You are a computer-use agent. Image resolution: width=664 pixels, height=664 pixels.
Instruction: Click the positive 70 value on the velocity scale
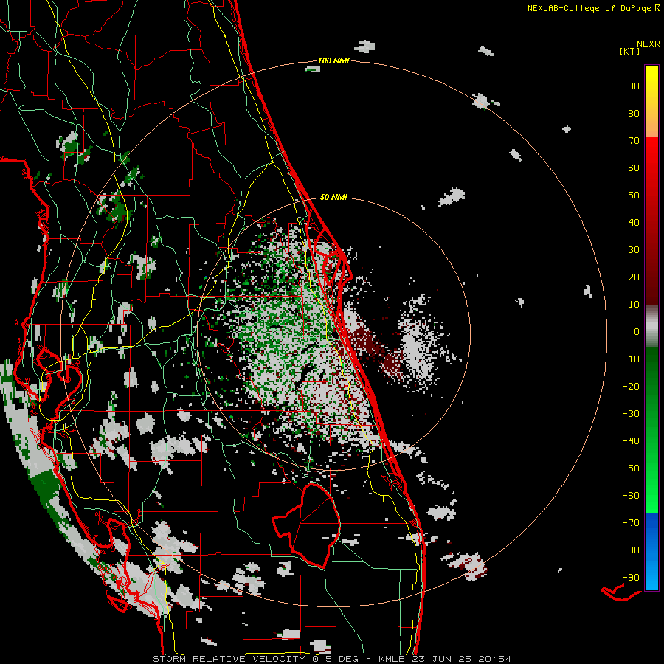pos(634,141)
